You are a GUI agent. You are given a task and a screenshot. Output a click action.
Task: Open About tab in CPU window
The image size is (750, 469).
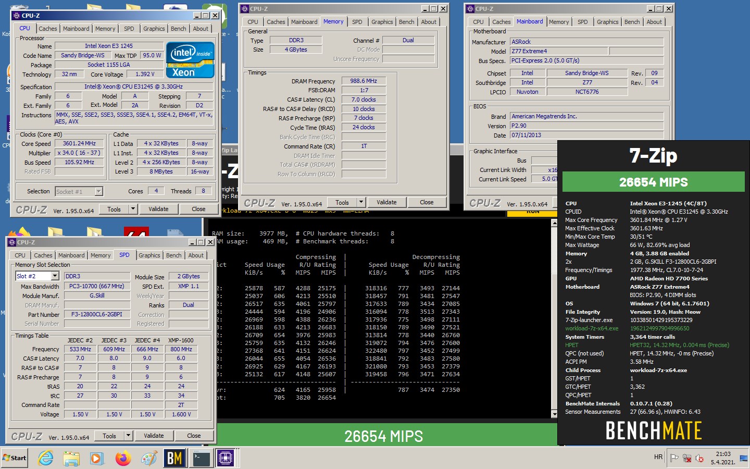tap(201, 29)
